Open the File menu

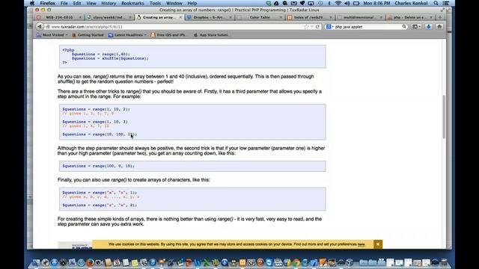point(64,3)
